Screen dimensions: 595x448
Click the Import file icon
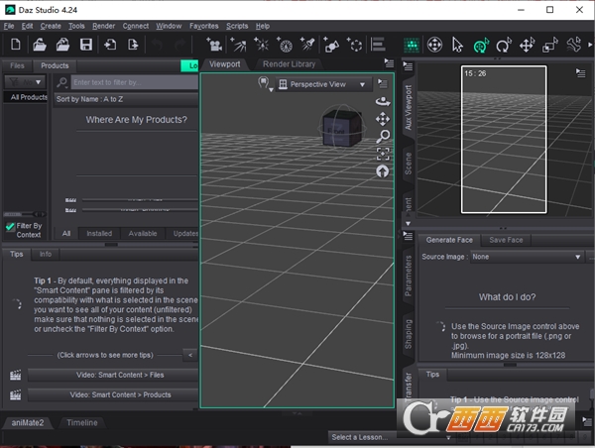click(110, 45)
